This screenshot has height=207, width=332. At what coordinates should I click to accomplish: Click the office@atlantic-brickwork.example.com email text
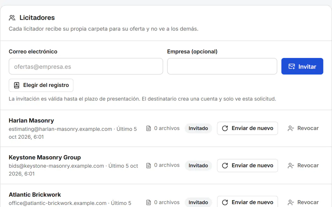[x=58, y=203]
